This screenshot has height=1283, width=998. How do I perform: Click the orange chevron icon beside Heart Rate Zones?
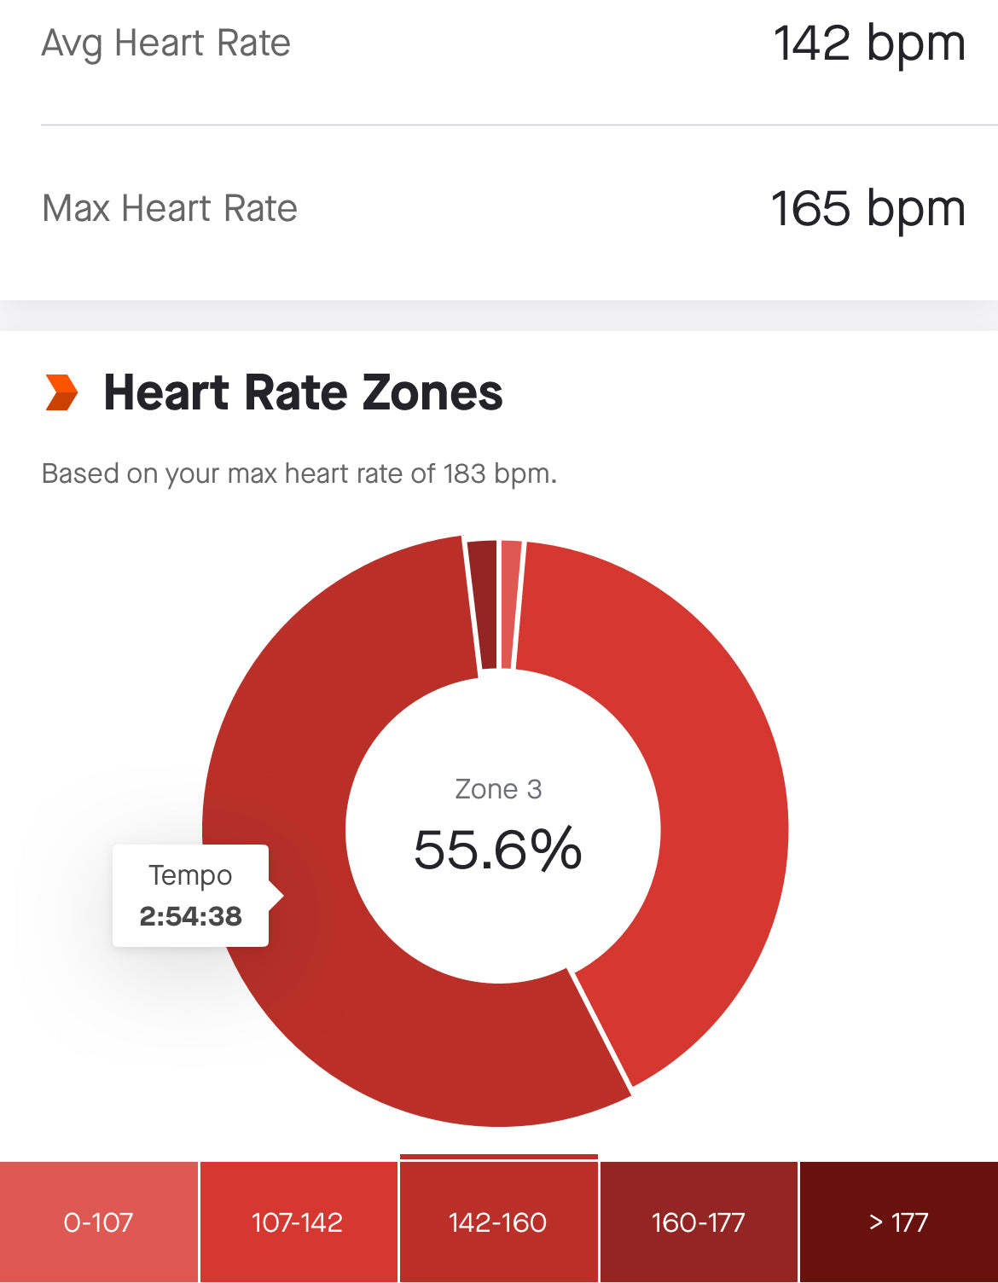point(61,392)
